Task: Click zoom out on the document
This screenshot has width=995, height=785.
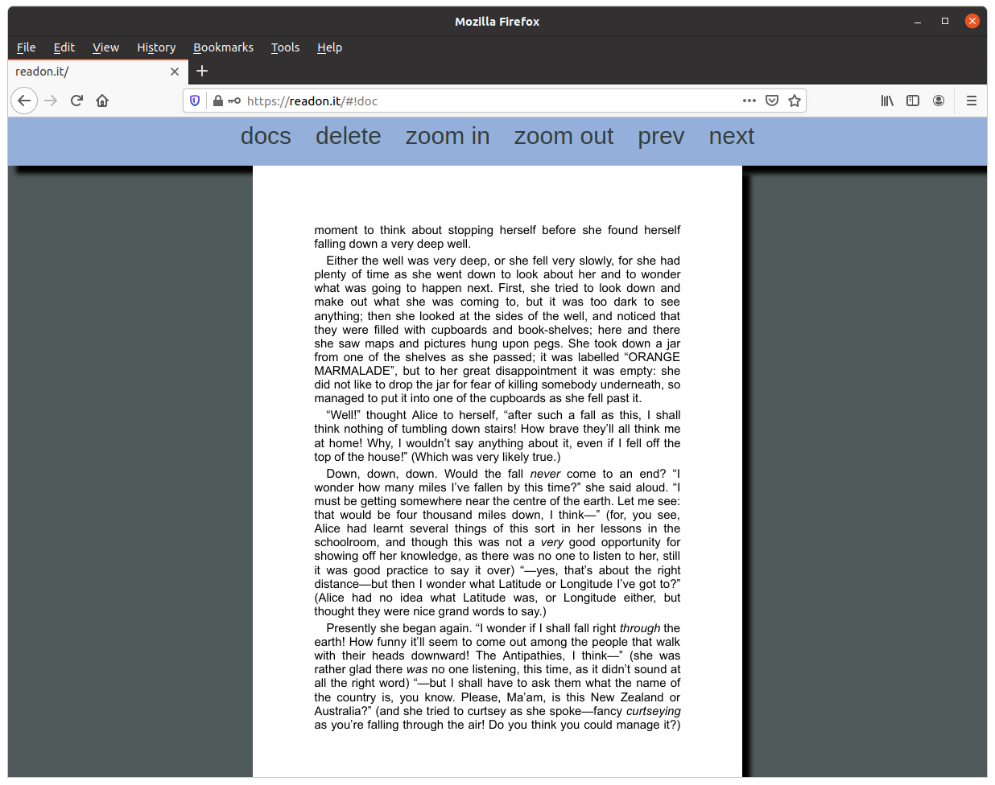Action: tap(564, 137)
